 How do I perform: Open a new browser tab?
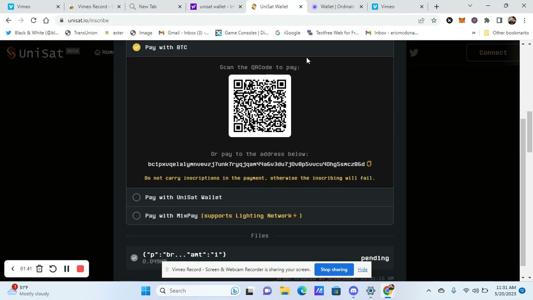(436, 7)
